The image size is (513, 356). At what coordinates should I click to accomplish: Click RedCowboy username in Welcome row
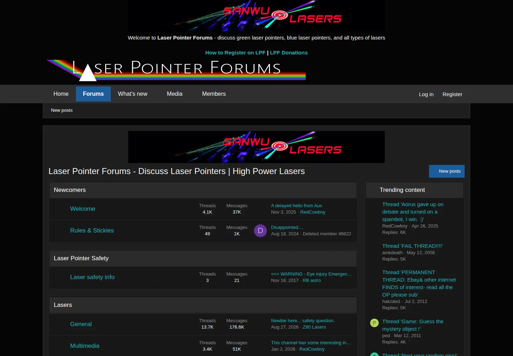(313, 212)
